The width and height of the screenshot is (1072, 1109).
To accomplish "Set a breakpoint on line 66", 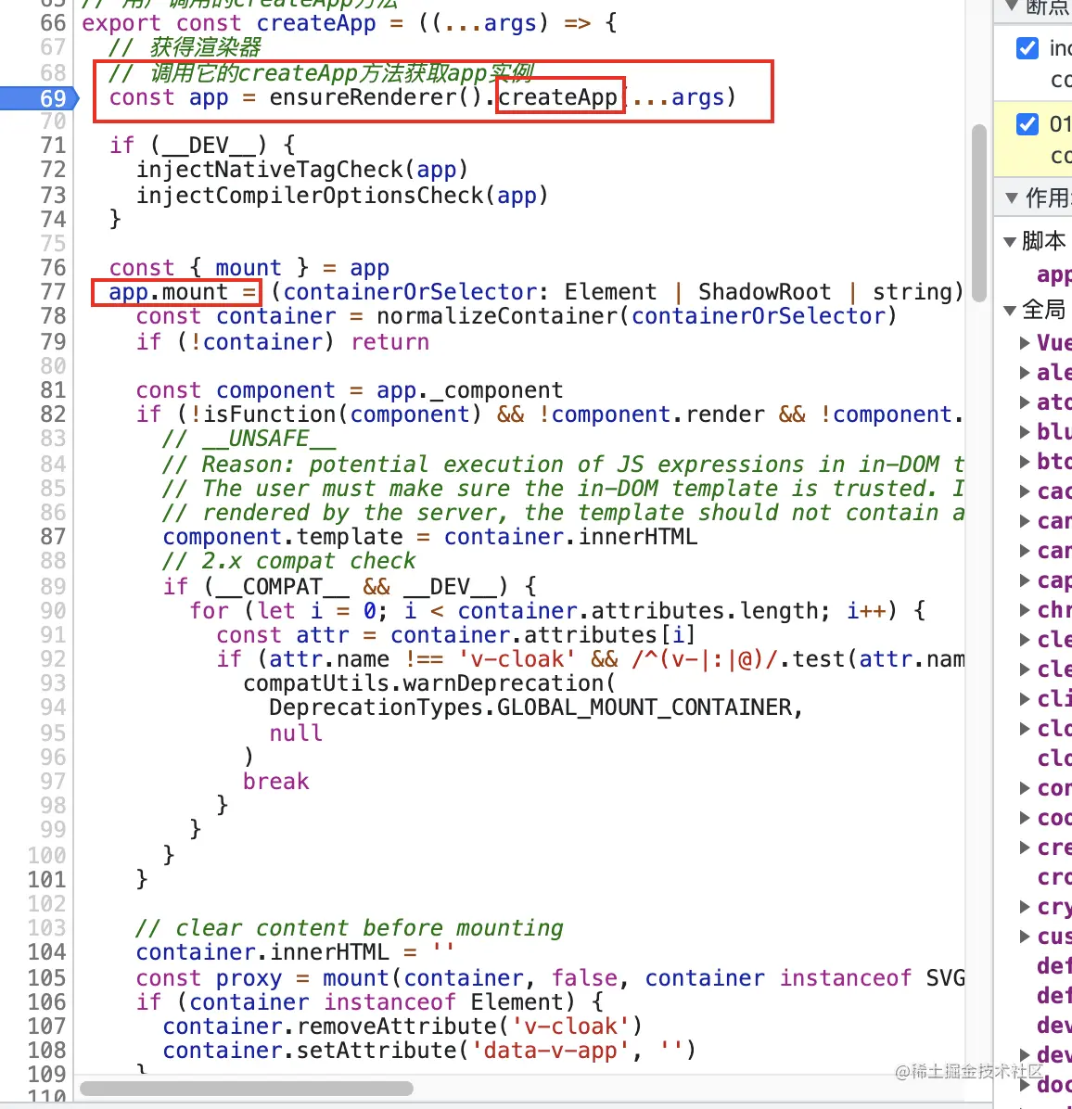I will pos(52,23).
